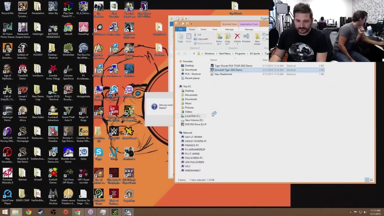
Task: Open File Explorer taskbar button
Action: pos(16,212)
